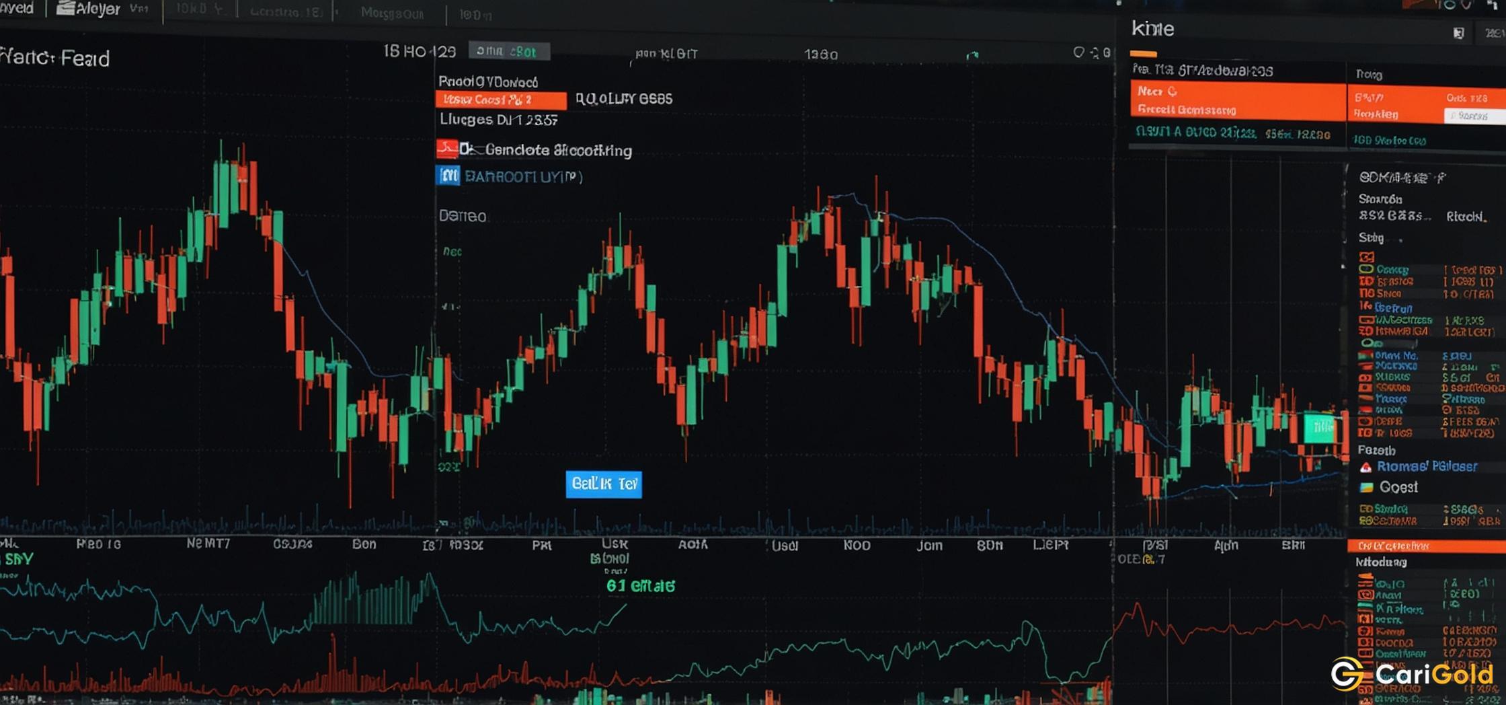The width and height of the screenshot is (1506, 705).
Task: Toggle the green icon on "Cскнгу" row
Action: pyautogui.click(x=1366, y=269)
